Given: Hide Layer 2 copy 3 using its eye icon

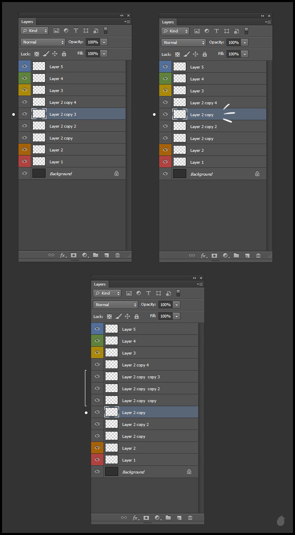Looking at the screenshot, I should point(25,114).
